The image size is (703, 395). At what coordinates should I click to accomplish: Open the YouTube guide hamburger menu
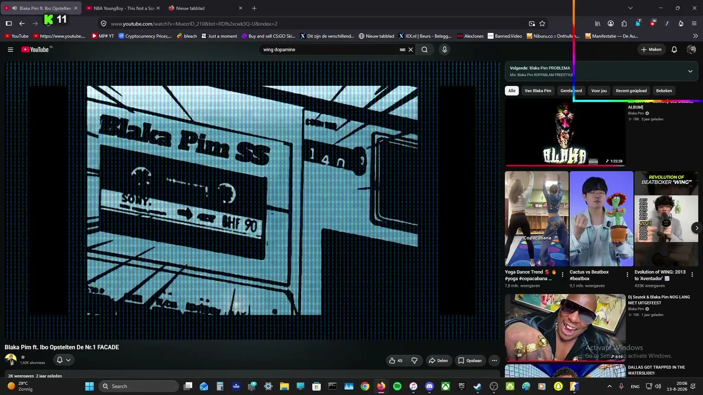pos(10,49)
